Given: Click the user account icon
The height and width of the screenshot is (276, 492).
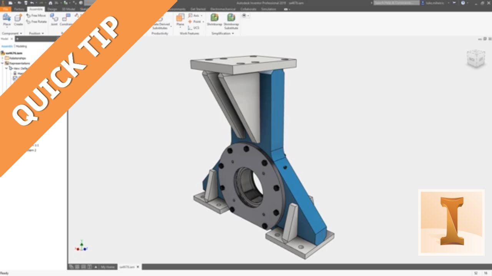Looking at the screenshot, I should (x=423, y=3).
